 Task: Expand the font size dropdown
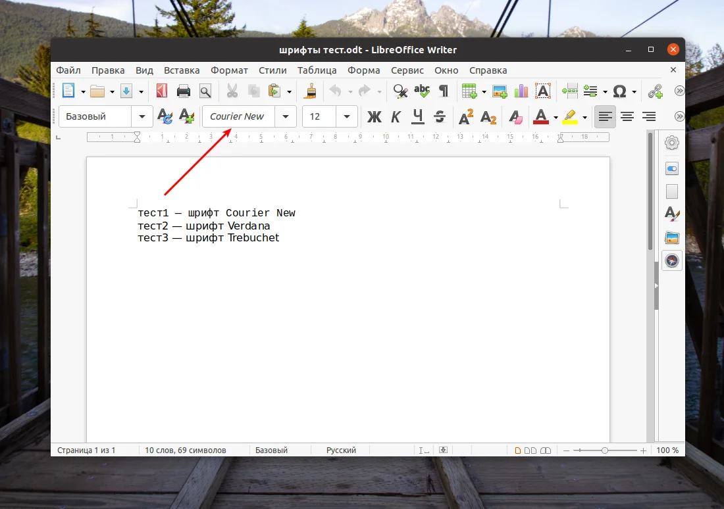click(347, 116)
